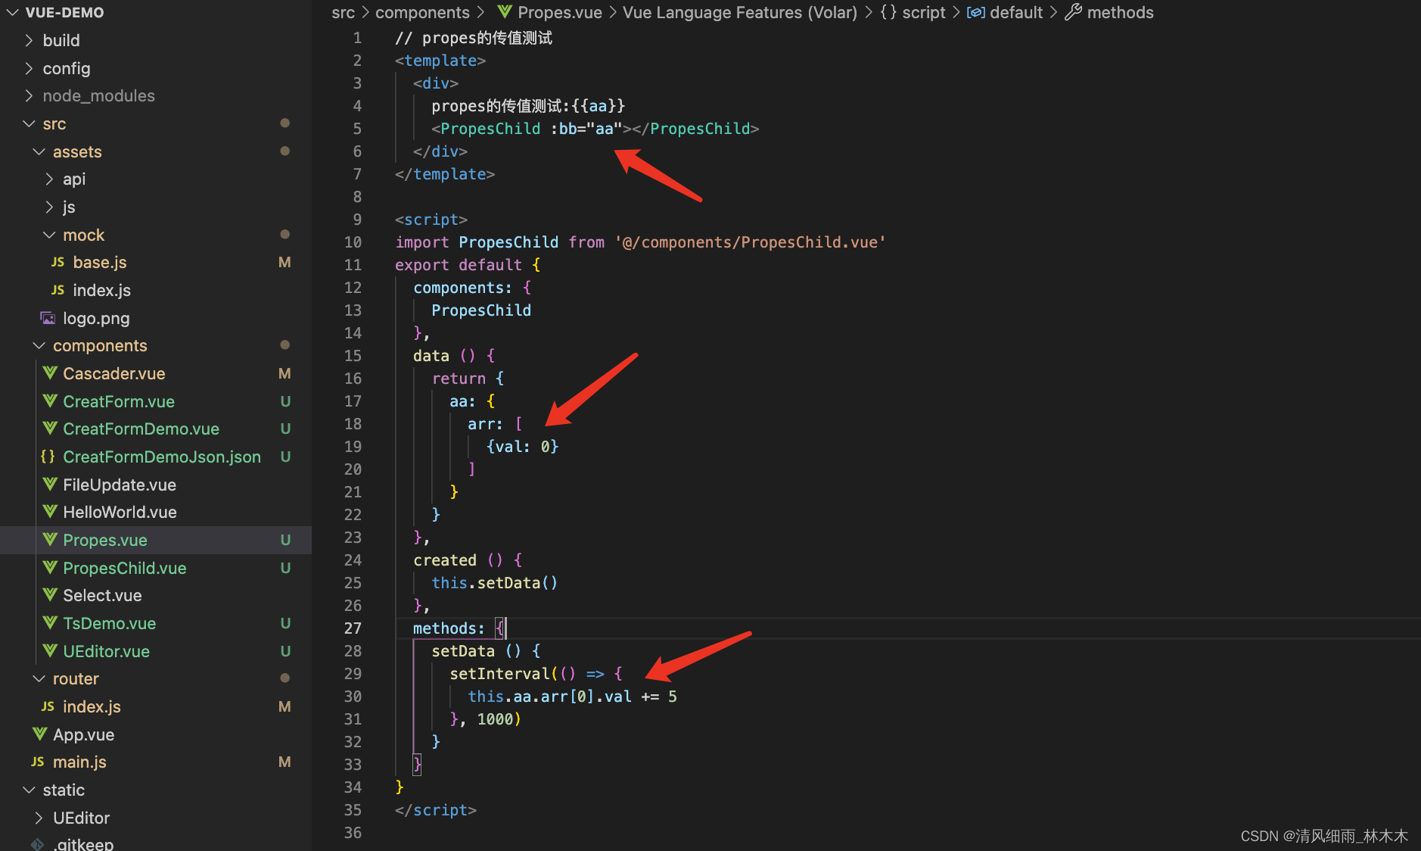Click the Vue icon of Select.vue
This screenshot has width=1421, height=851.
(x=50, y=595)
